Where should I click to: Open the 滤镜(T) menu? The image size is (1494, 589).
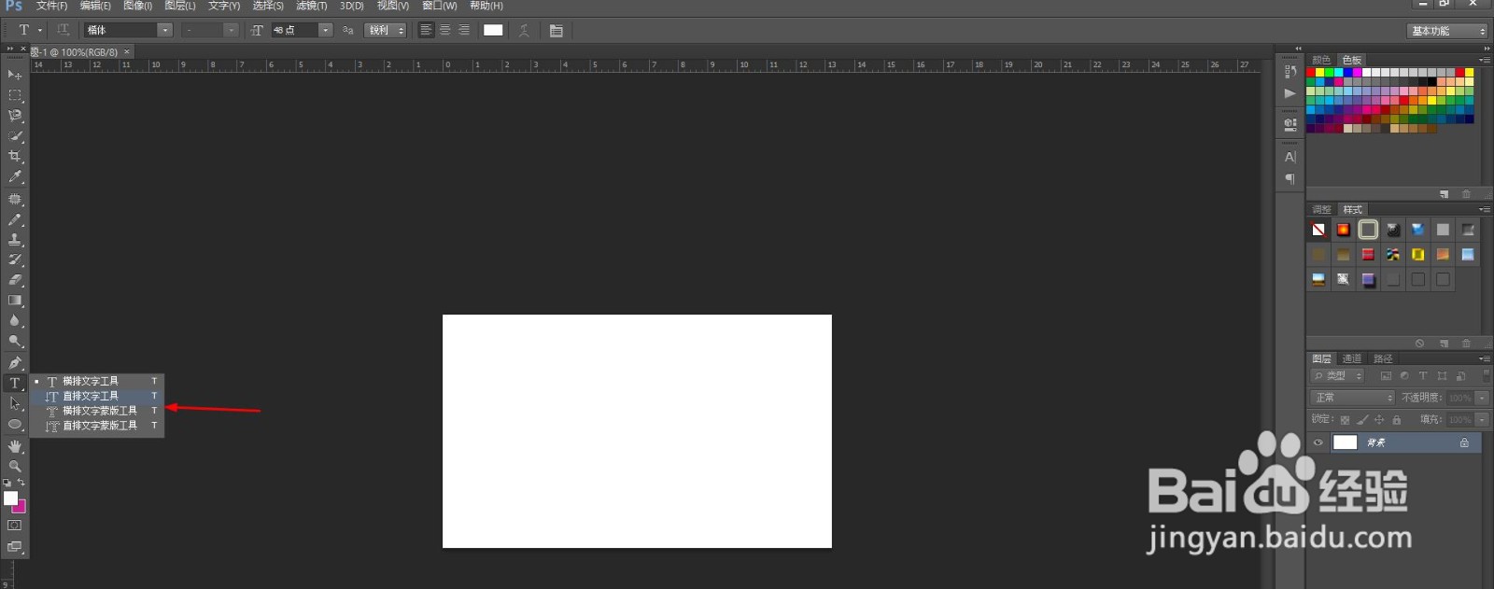[312, 6]
